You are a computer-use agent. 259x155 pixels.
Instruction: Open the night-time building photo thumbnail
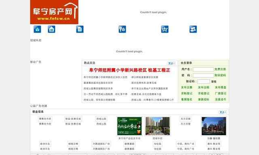click(214, 126)
